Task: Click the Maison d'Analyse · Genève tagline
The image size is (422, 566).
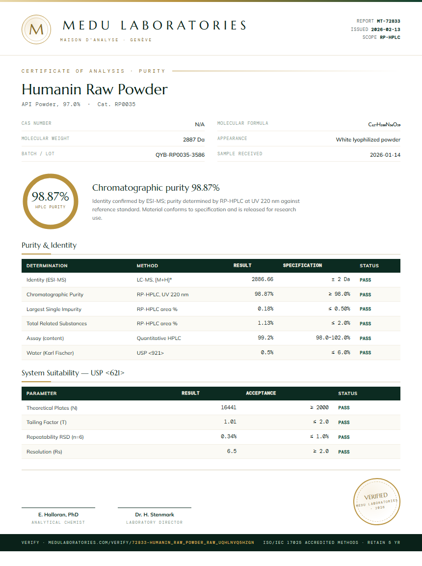Action: 106,40
